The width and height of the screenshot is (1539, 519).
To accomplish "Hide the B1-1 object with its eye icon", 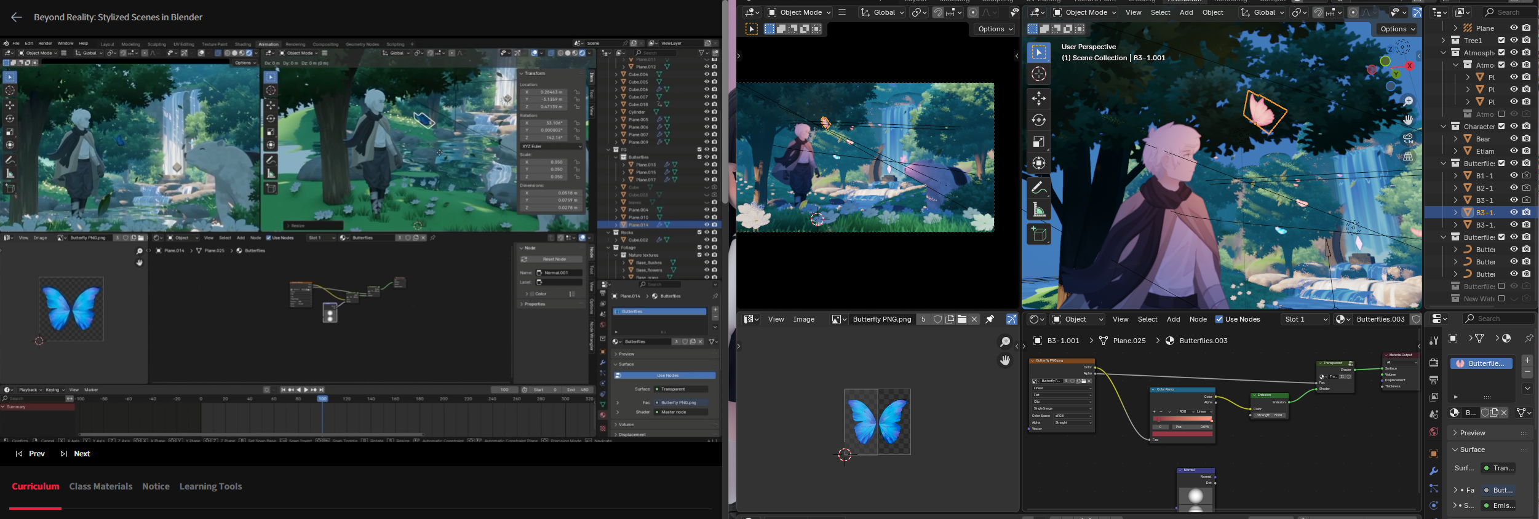I will (x=1514, y=175).
